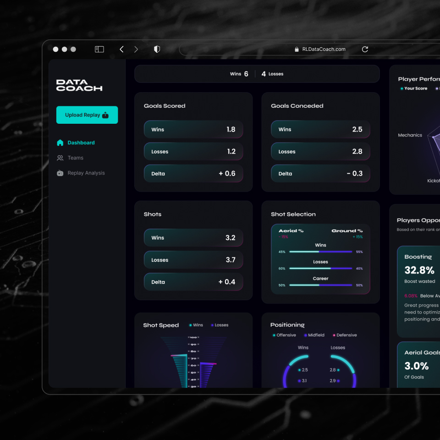Click the Dashboard navigation link
Image resolution: width=440 pixels, height=440 pixels.
pyautogui.click(x=80, y=143)
